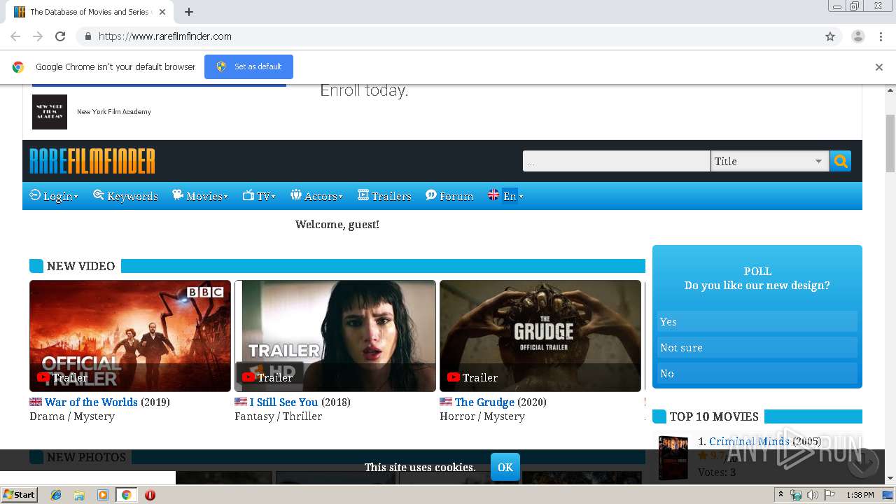Click the Action Center flag icon
This screenshot has width=896, height=504.
829,495
